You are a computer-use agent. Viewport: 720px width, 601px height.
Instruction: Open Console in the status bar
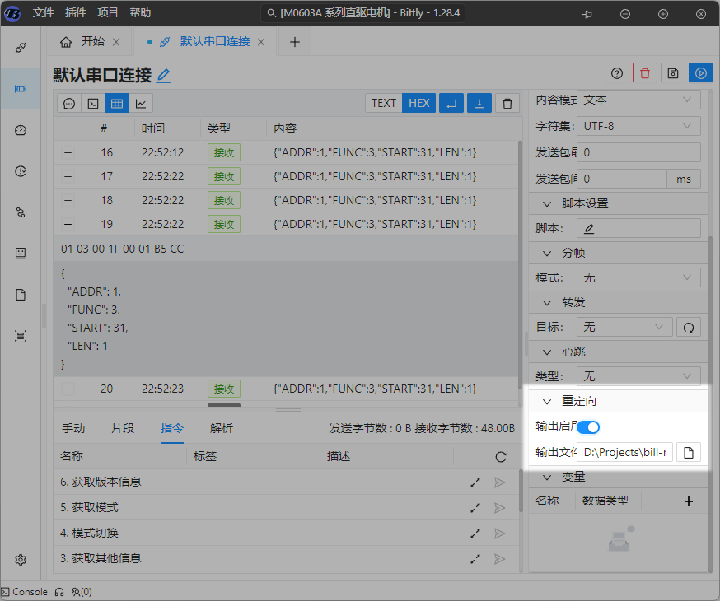(x=25, y=591)
